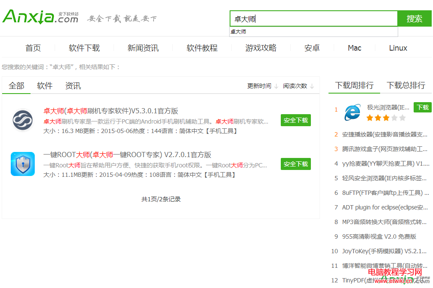Image resolution: width=433 pixels, height=288 pixels.
Task: Click 安全下载 for 卓大师 V5.3.0.1
Action: tap(296, 121)
